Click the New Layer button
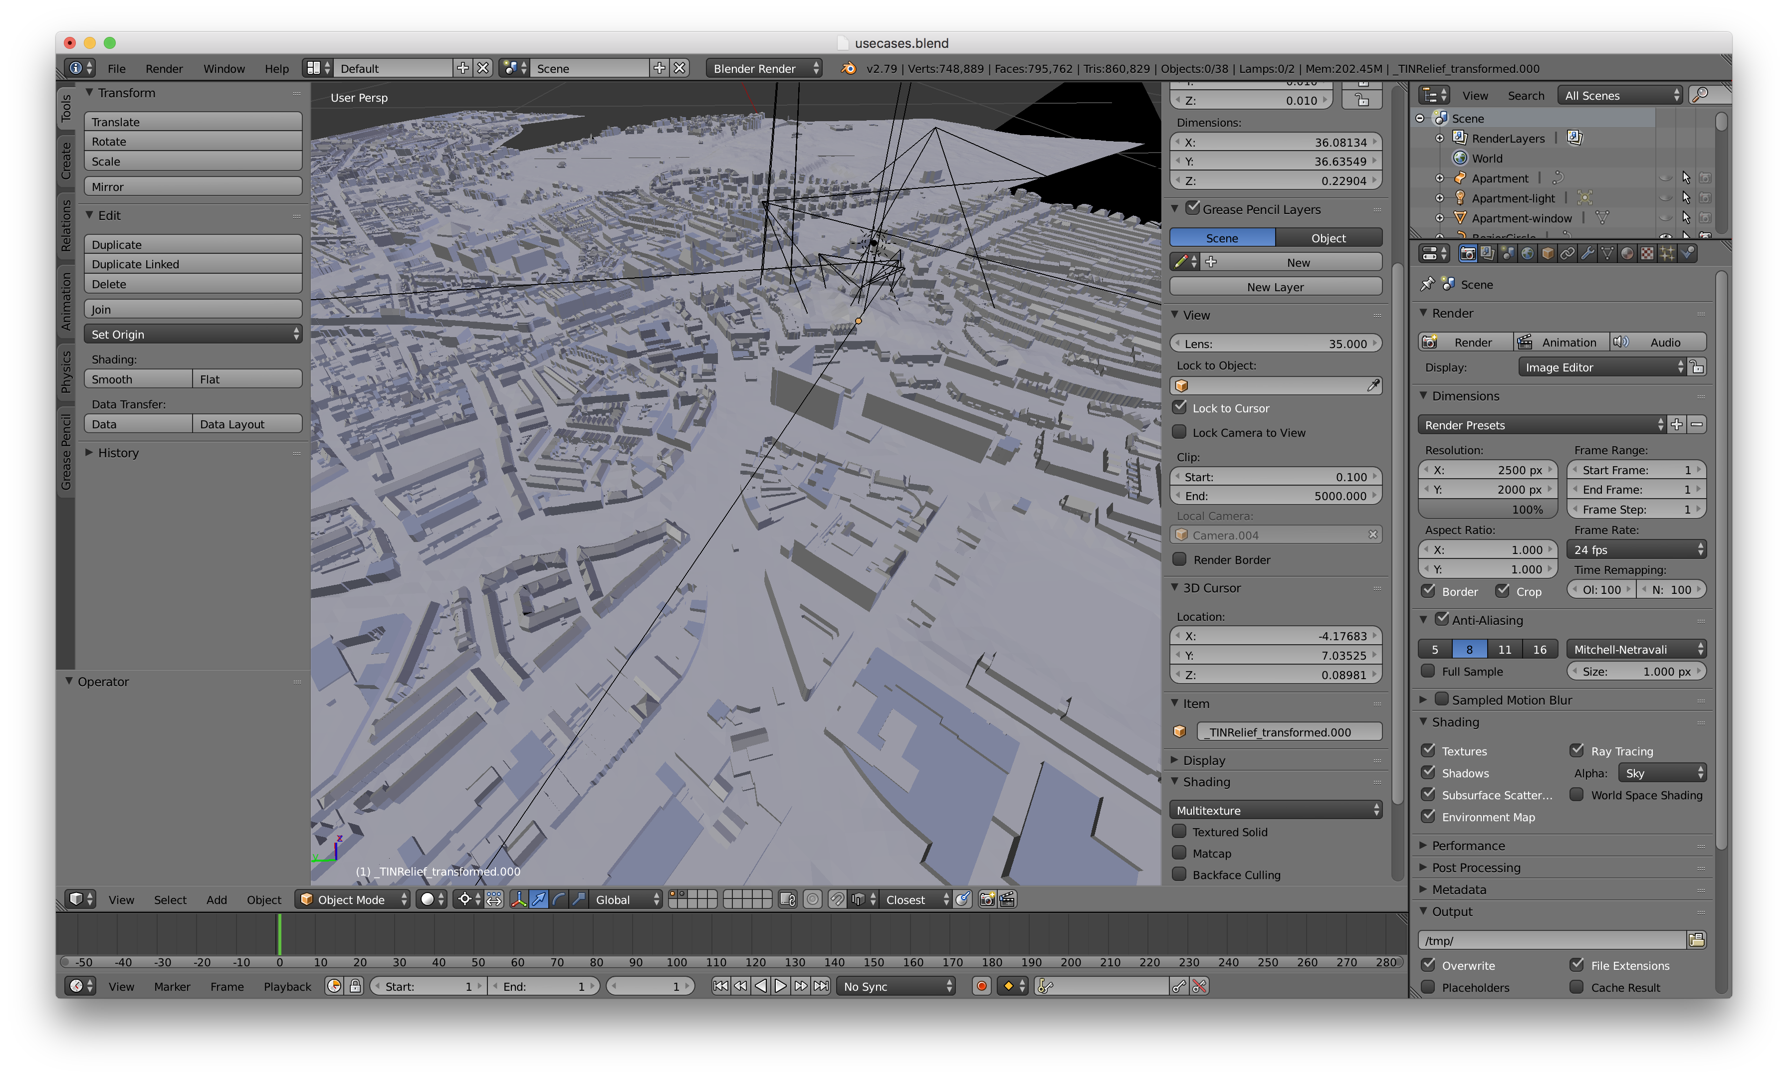1788x1078 pixels. pos(1275,287)
